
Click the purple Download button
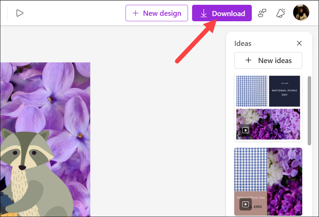click(x=222, y=13)
